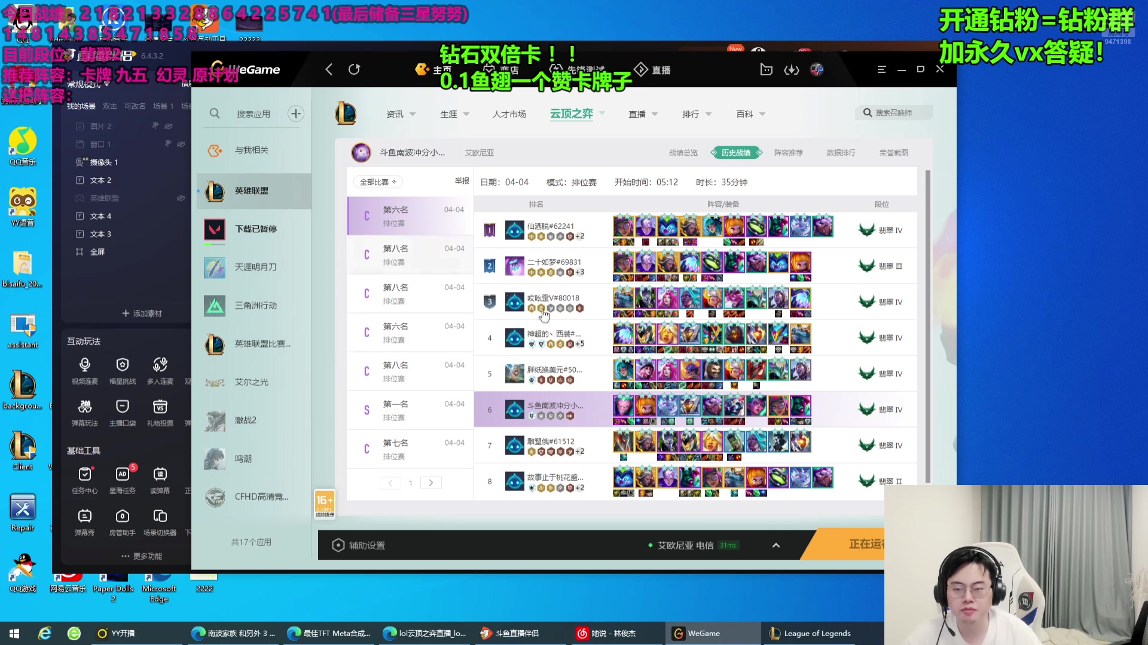Go to next page of match list

coord(431,483)
